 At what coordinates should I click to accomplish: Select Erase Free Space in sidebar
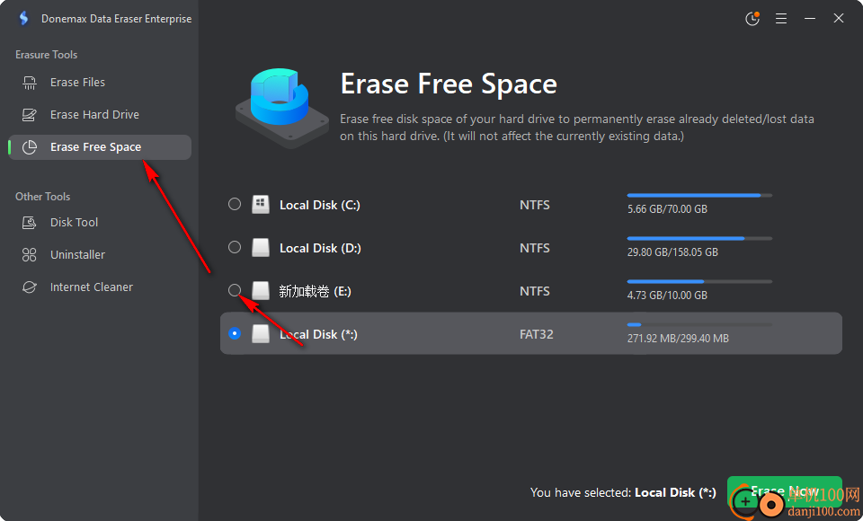100,147
